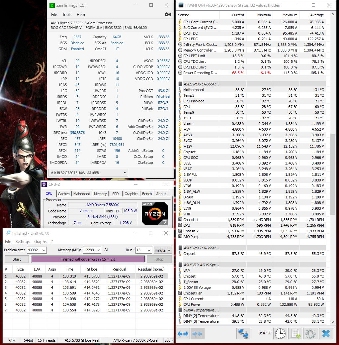Click HWiNFO Sensor column header
The width and height of the screenshot is (339, 345).
click(x=198, y=15)
